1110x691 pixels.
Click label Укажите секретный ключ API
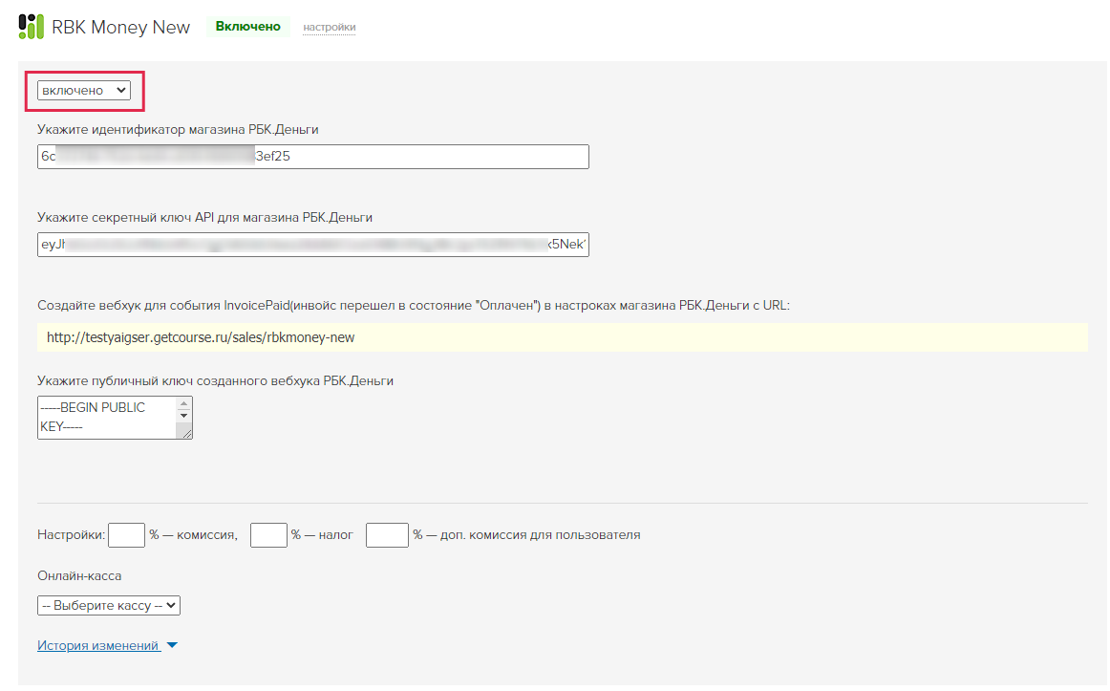pos(204,217)
